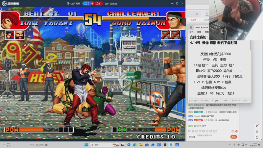Click the rightmost blue app icon on taskbar

177,145
